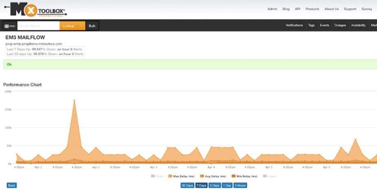This screenshot has width=377, height=191.
Task: Click the EM3 MAILFLOW heading
Action: click(25, 38)
